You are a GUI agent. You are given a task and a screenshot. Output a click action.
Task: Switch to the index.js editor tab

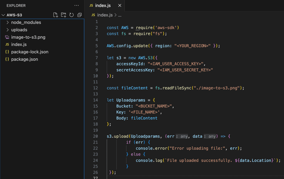(x=103, y=6)
